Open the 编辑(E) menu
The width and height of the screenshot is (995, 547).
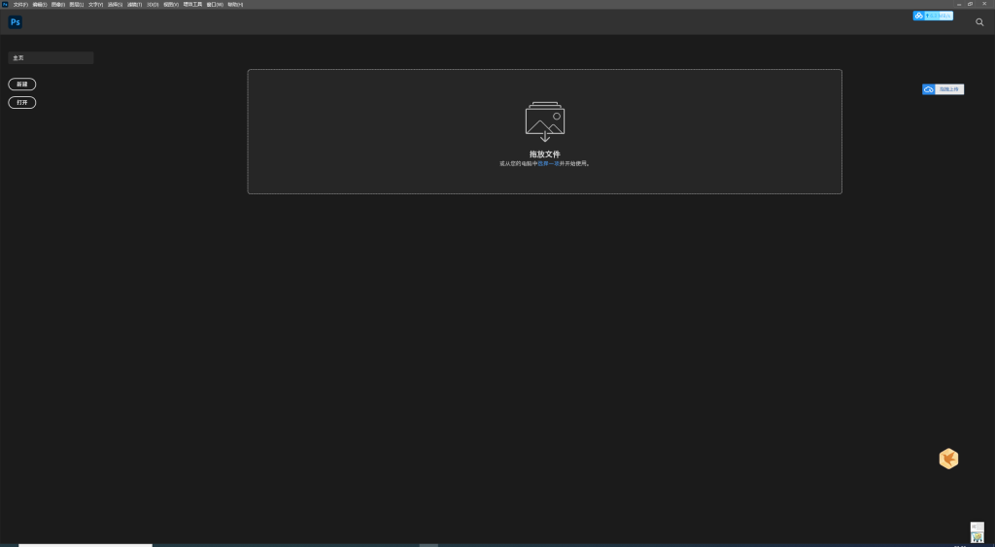39,4
